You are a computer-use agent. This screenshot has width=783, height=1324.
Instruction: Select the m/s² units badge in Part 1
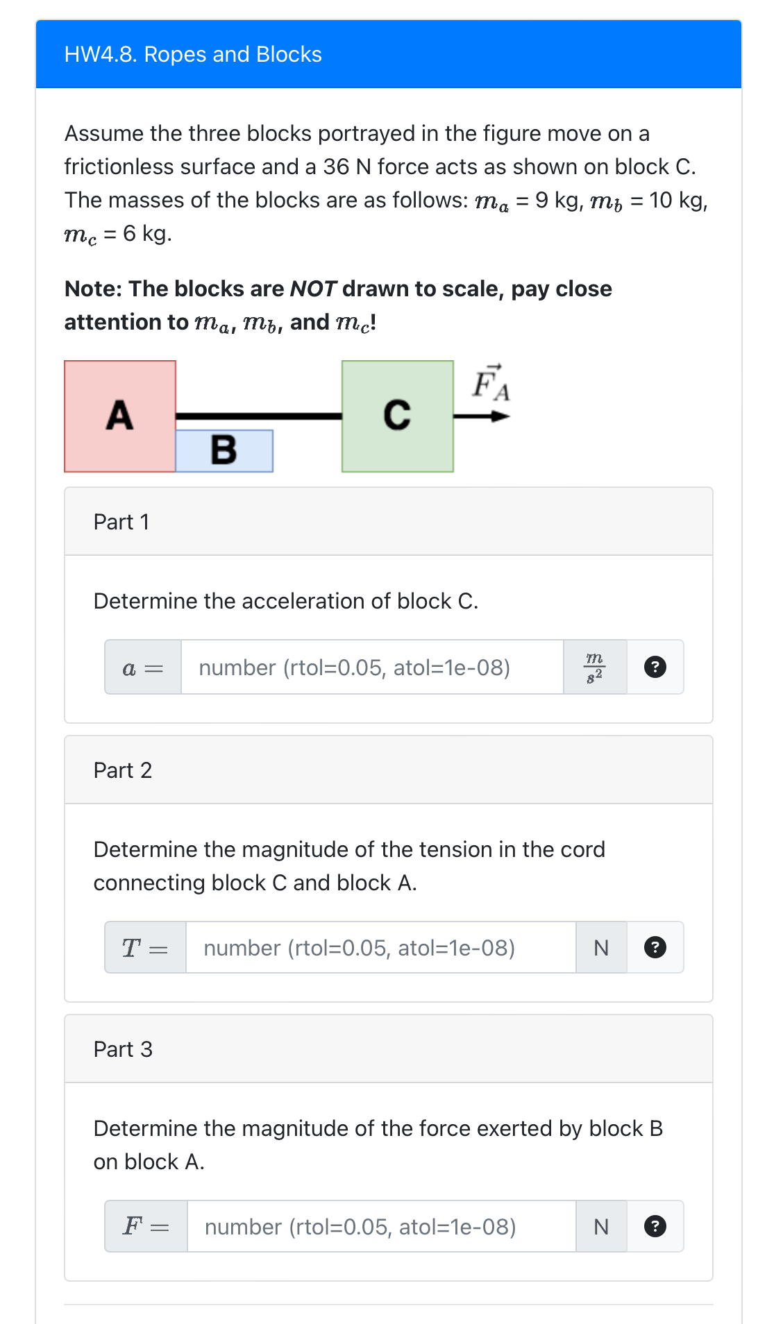click(595, 667)
